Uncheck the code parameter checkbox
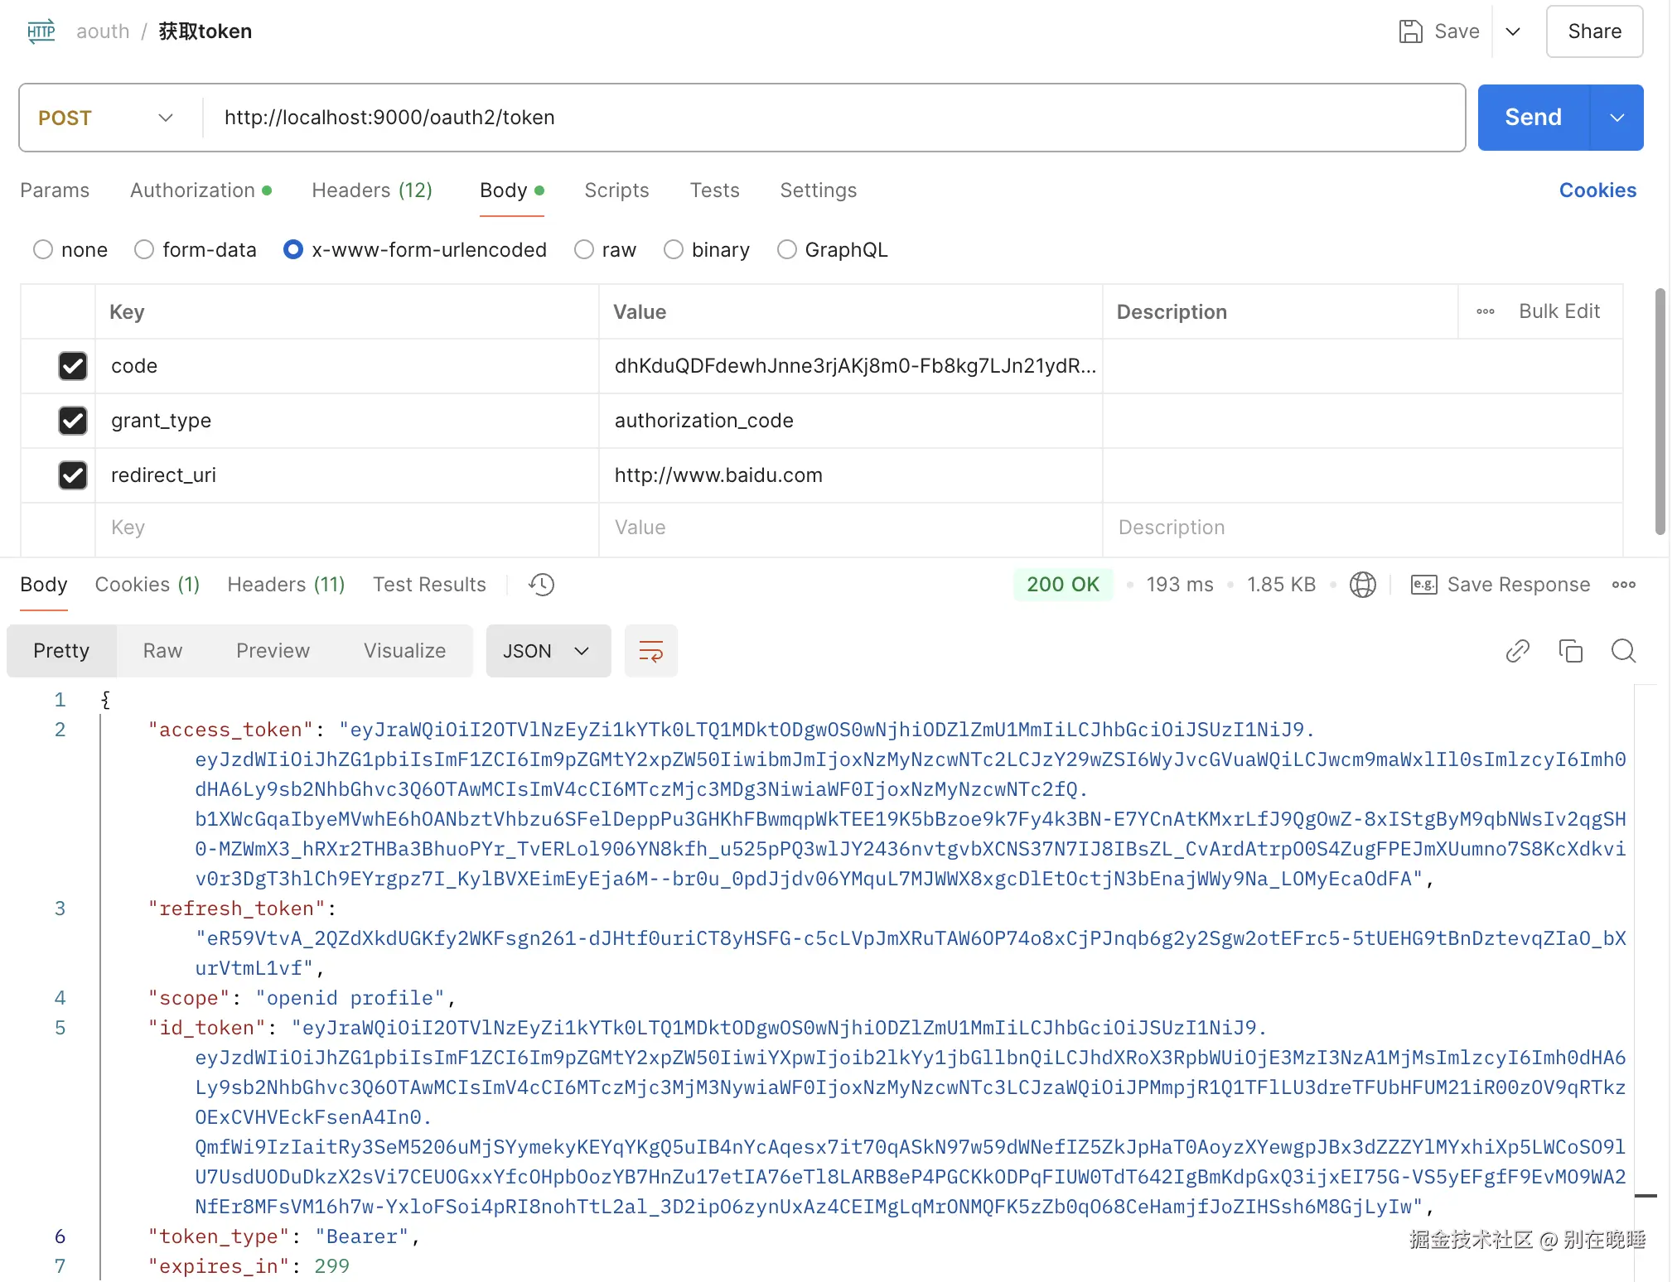 click(x=73, y=366)
